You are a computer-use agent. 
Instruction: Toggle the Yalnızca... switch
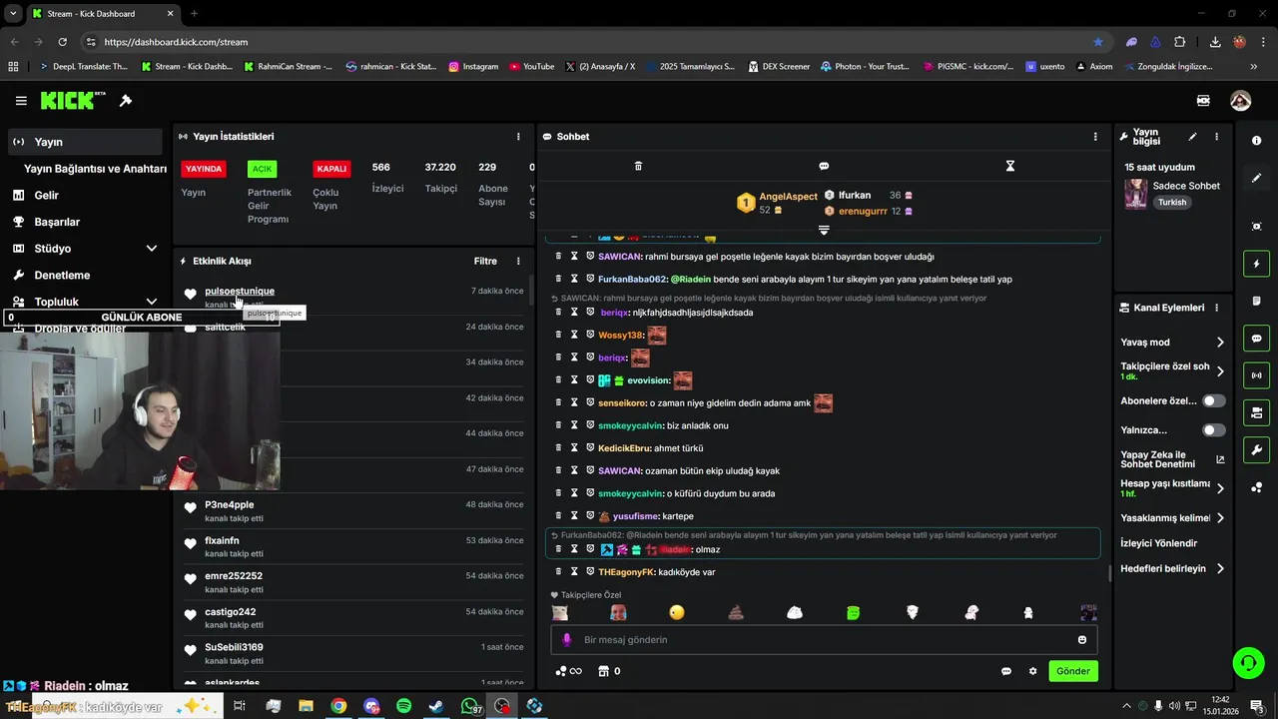[x=1213, y=430]
